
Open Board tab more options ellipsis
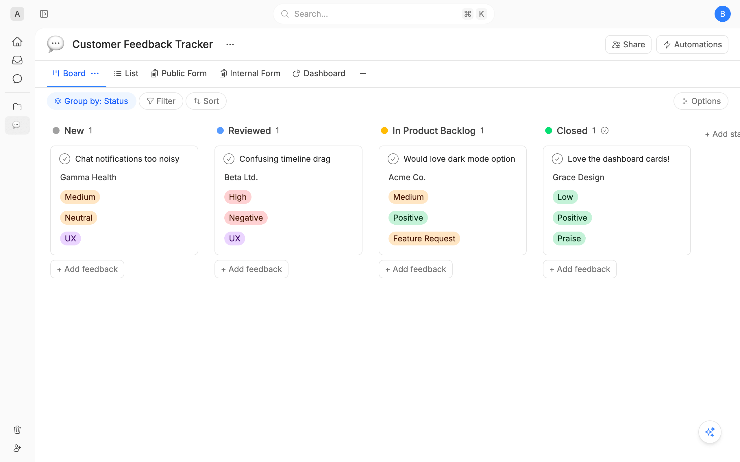point(95,73)
